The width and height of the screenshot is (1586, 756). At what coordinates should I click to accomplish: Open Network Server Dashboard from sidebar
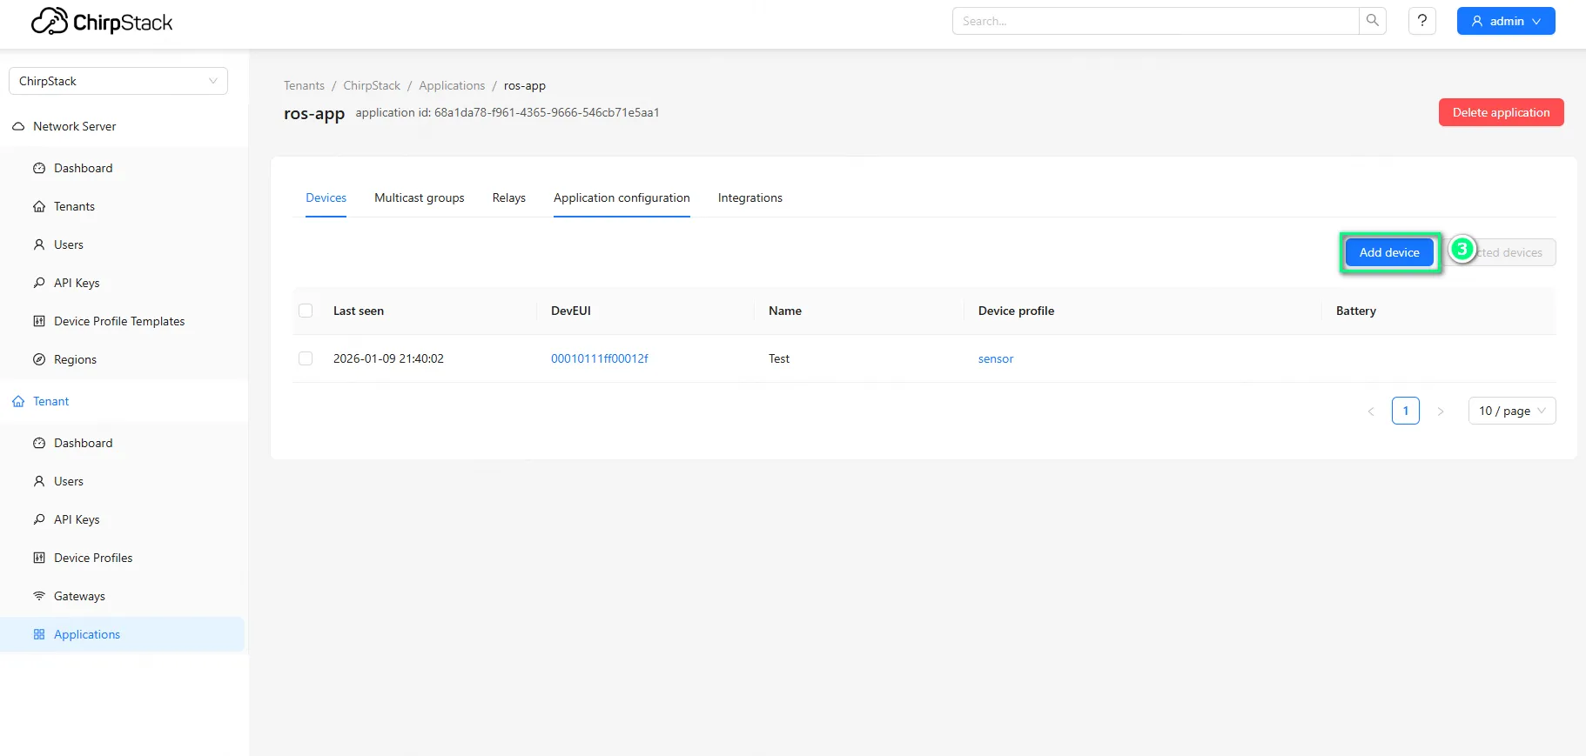click(83, 168)
